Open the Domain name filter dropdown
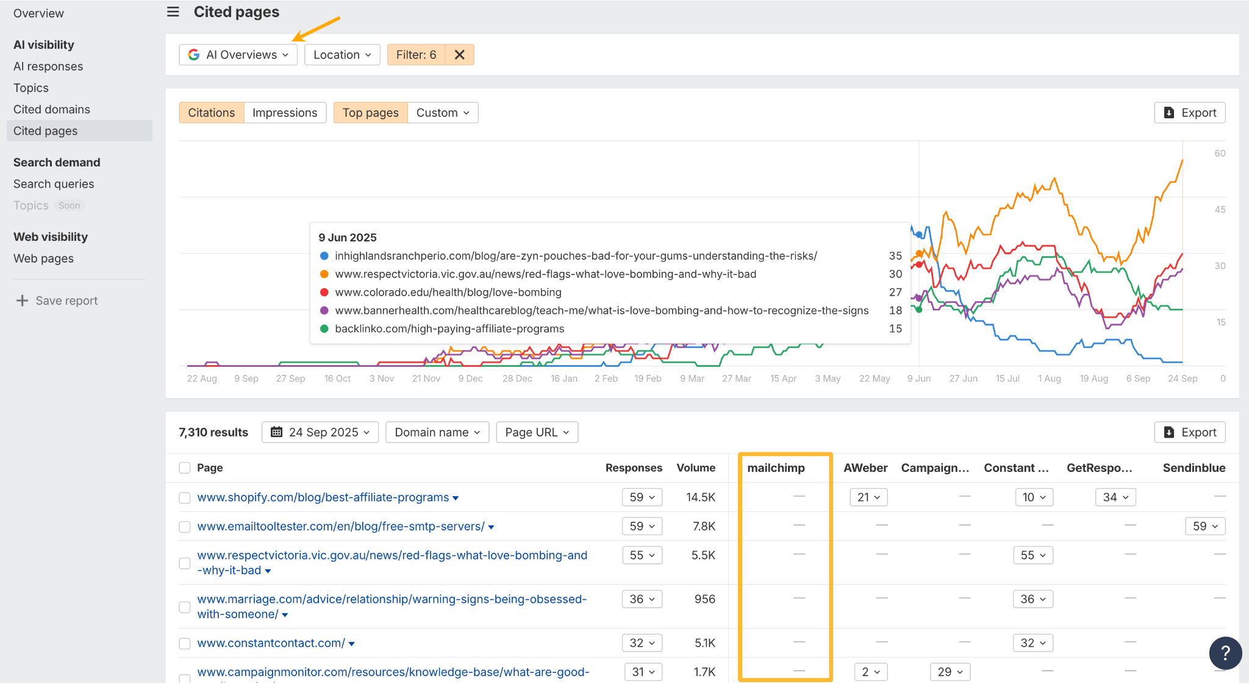The width and height of the screenshot is (1249, 684). click(437, 432)
